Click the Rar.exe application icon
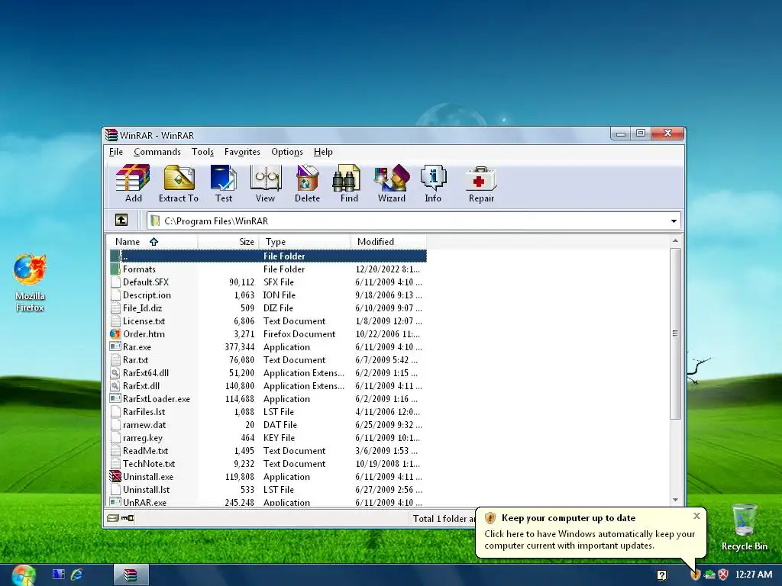 point(115,347)
